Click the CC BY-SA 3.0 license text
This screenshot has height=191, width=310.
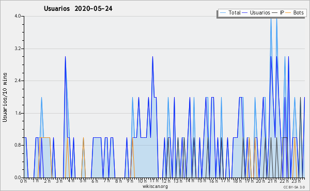[x=294, y=187]
